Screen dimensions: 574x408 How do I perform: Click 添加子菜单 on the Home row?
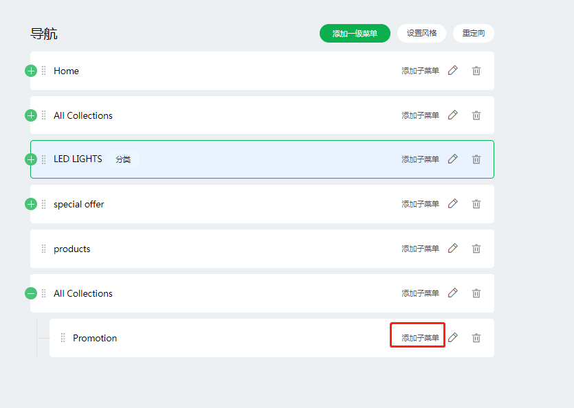tap(420, 71)
